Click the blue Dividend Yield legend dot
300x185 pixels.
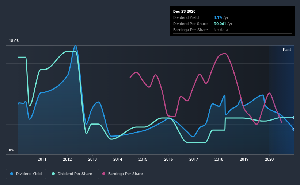[x=12, y=174]
